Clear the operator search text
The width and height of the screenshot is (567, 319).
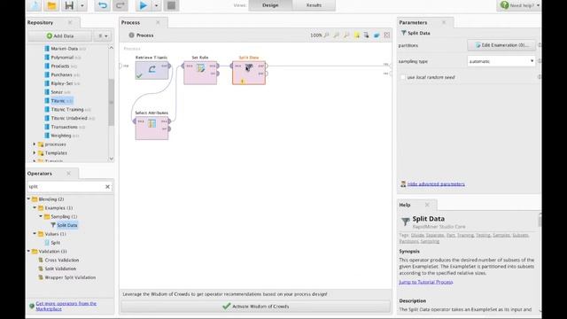point(107,187)
